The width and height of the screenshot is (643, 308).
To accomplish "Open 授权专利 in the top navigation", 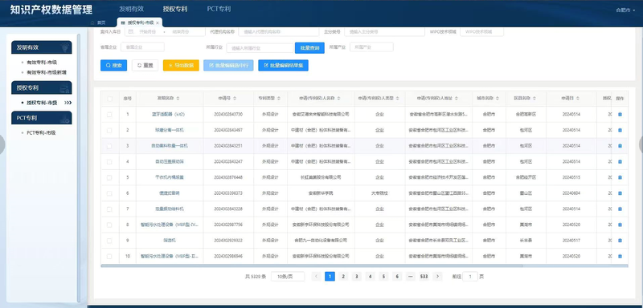I will click(175, 9).
